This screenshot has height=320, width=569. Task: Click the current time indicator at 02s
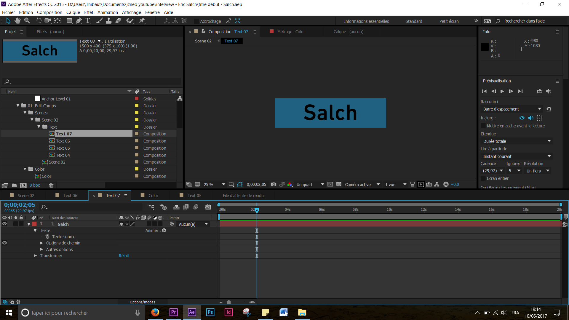pos(257,210)
